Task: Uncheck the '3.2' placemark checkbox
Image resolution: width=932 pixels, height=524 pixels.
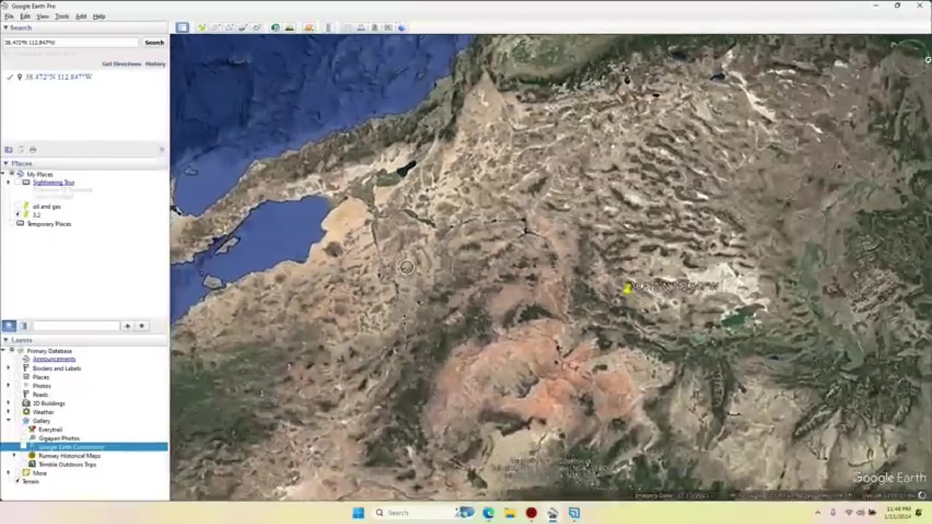Action: (17, 215)
